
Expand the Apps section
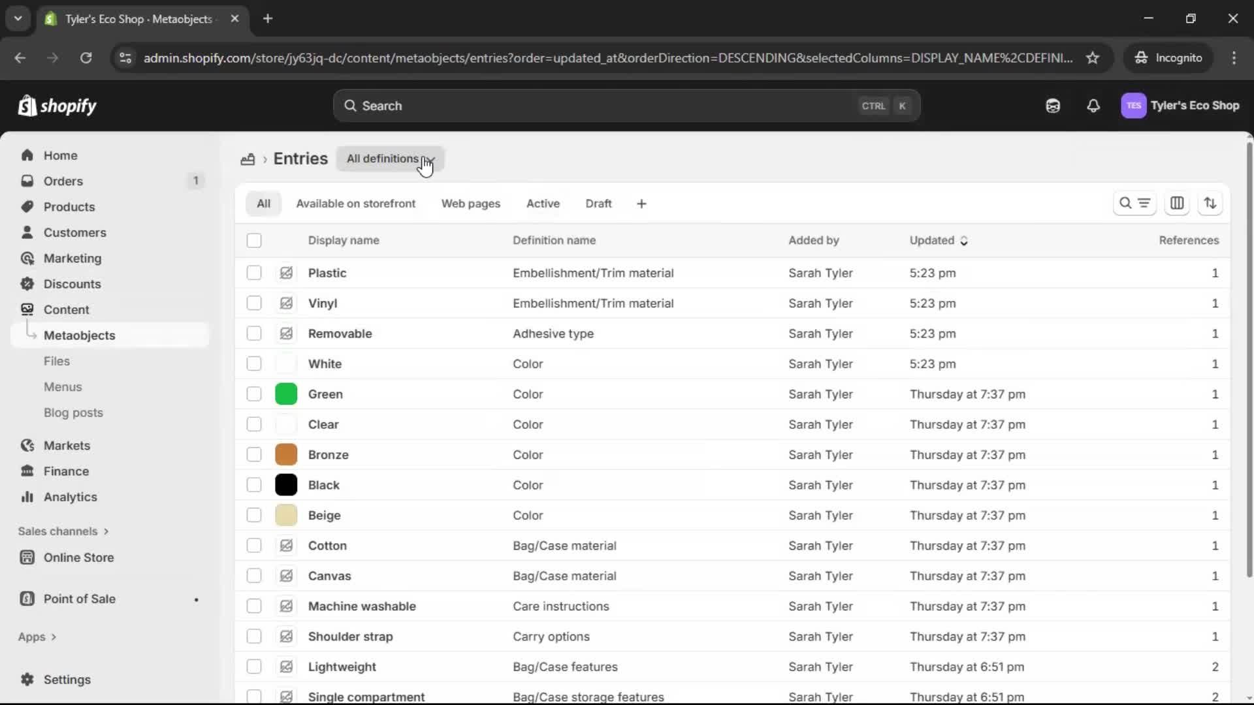[x=37, y=636]
